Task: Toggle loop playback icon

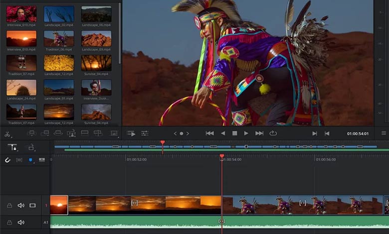Action: (x=273, y=133)
